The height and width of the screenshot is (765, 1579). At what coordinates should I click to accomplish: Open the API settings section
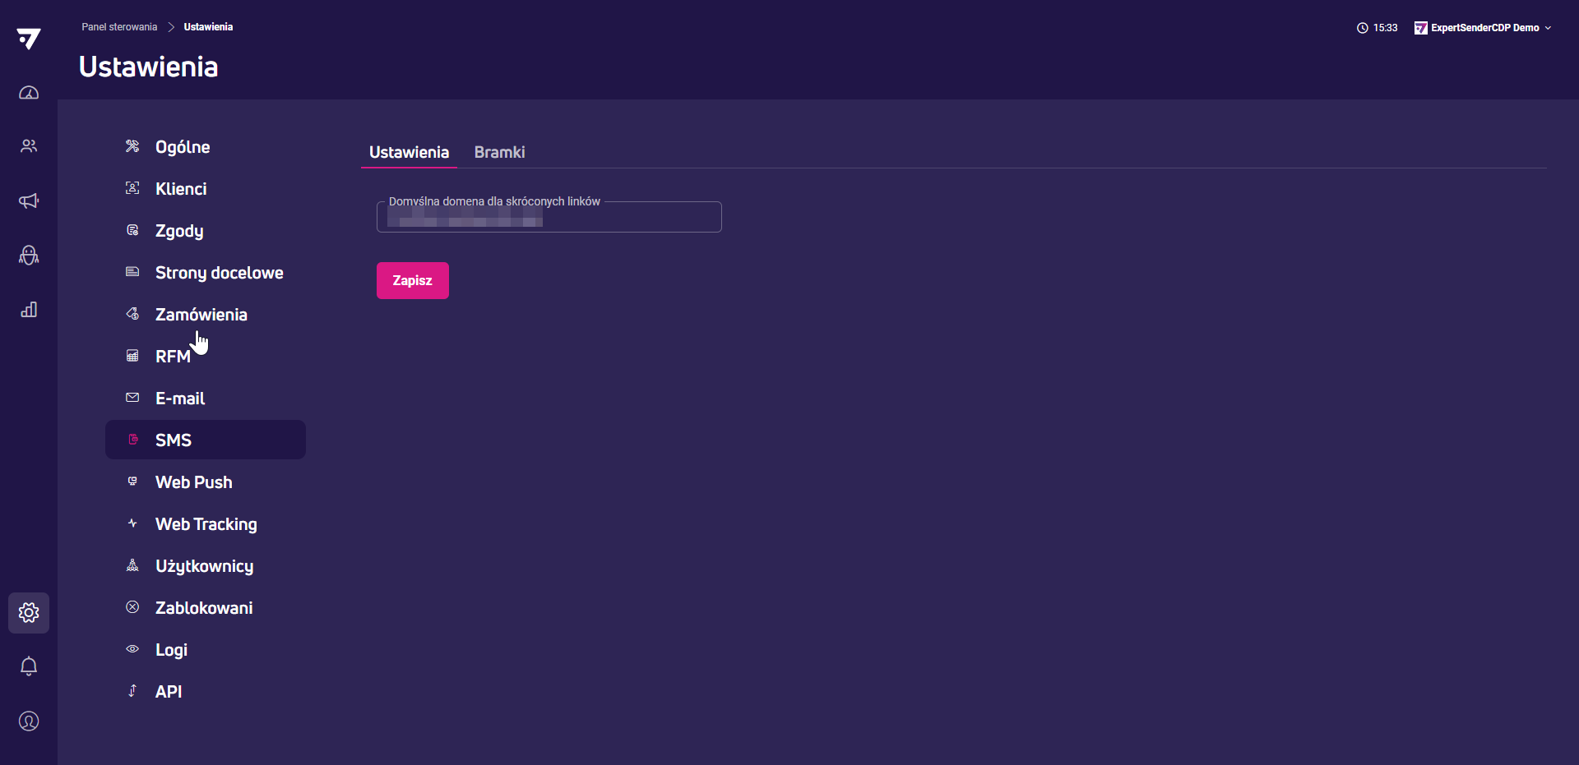[169, 692]
